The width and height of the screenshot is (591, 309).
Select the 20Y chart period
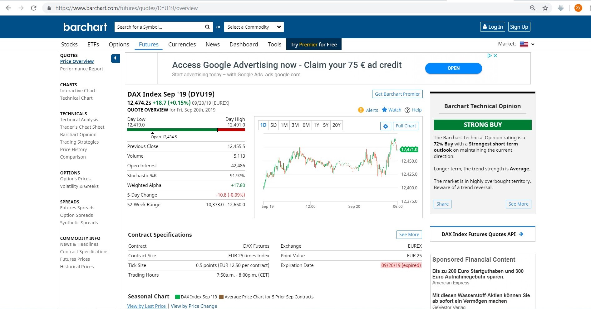pos(336,125)
